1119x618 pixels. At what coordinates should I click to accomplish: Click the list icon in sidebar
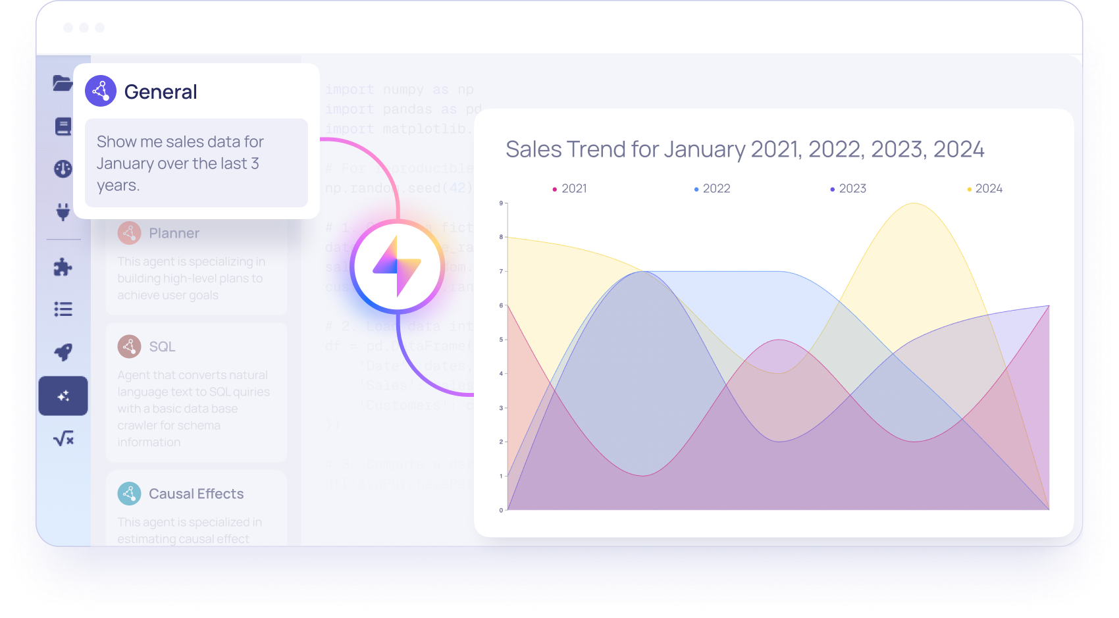pos(63,309)
